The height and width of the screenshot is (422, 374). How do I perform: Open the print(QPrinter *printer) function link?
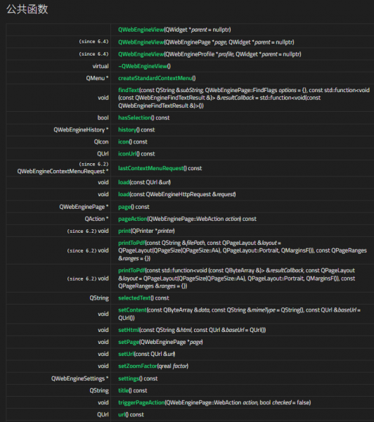pos(124,231)
